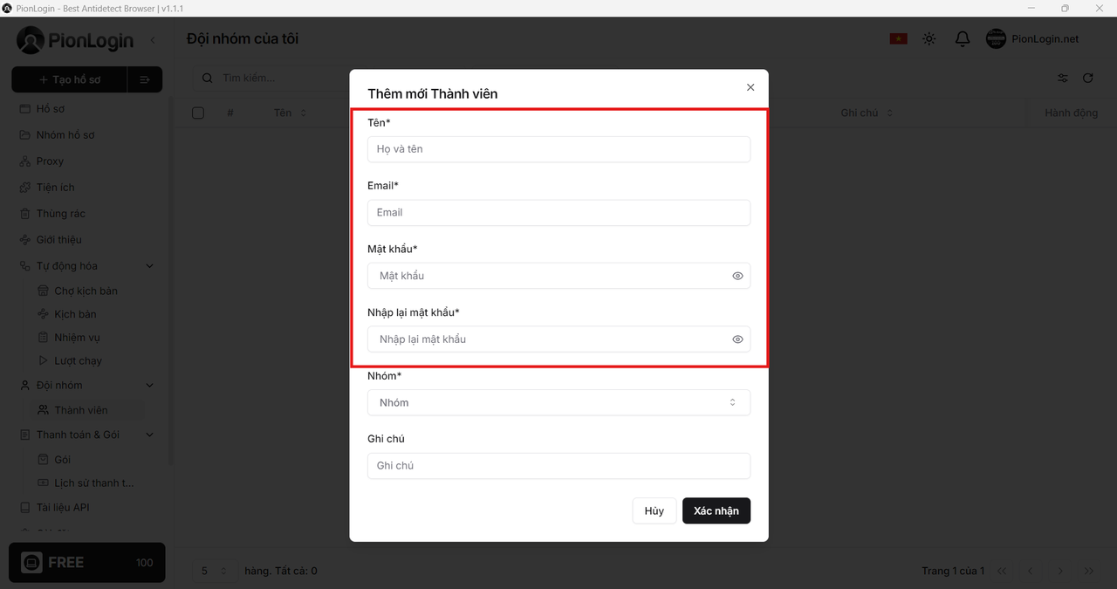The height and width of the screenshot is (589, 1117).
Task: Show password in Mật khẩu field
Action: click(x=737, y=276)
